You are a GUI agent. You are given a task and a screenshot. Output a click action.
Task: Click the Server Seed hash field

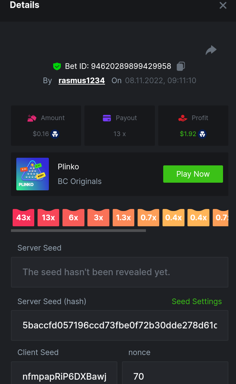(120, 325)
